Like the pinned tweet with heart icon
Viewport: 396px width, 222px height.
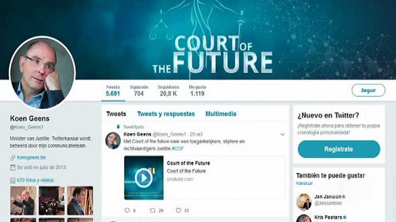179,210
